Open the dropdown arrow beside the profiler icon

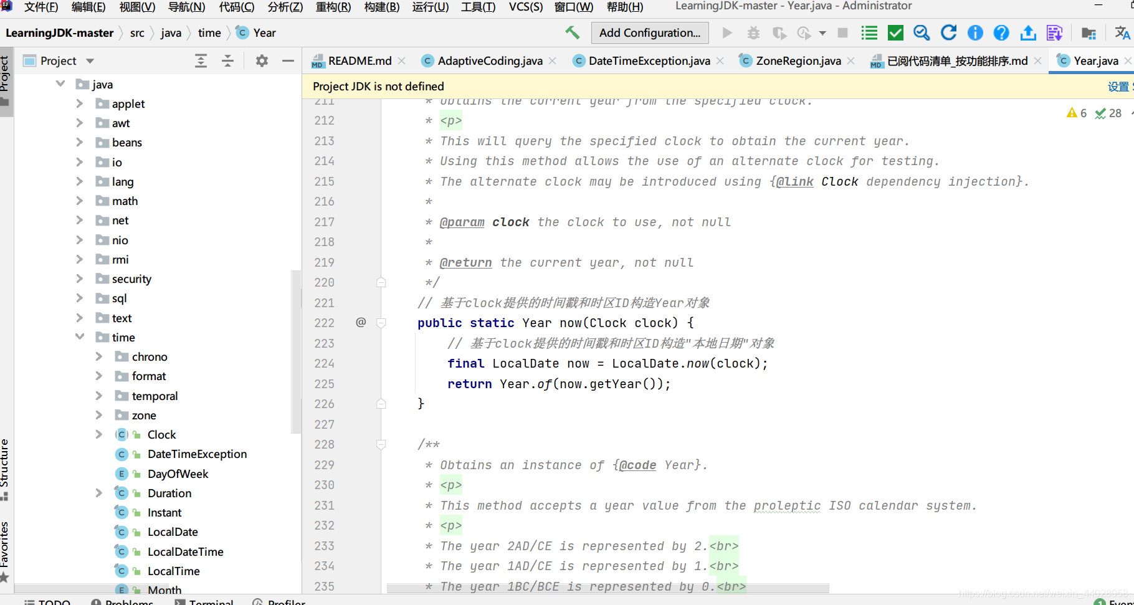click(x=822, y=33)
